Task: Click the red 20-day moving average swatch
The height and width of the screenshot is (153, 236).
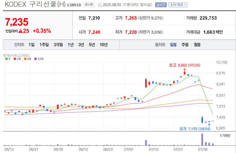Action: (x=15, y=59)
